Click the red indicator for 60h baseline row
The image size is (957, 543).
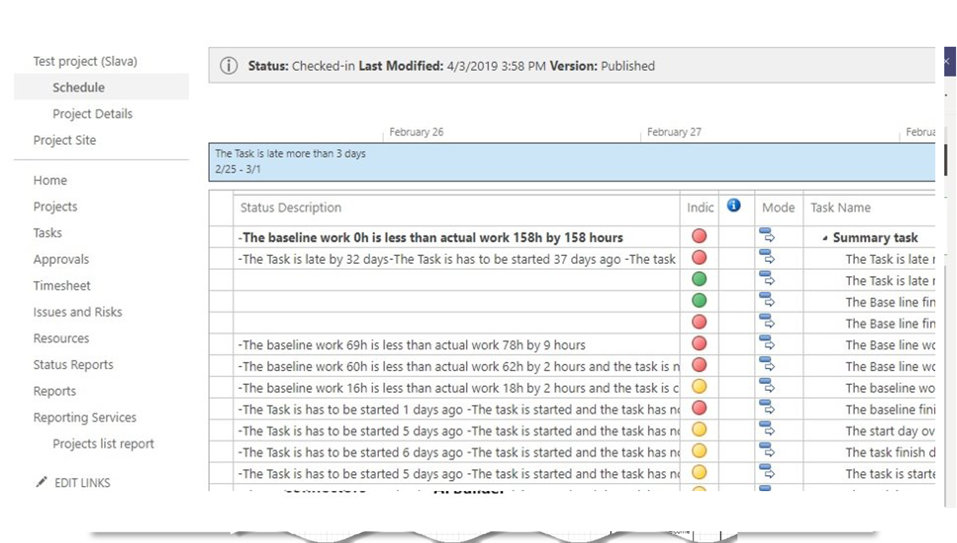[699, 365]
